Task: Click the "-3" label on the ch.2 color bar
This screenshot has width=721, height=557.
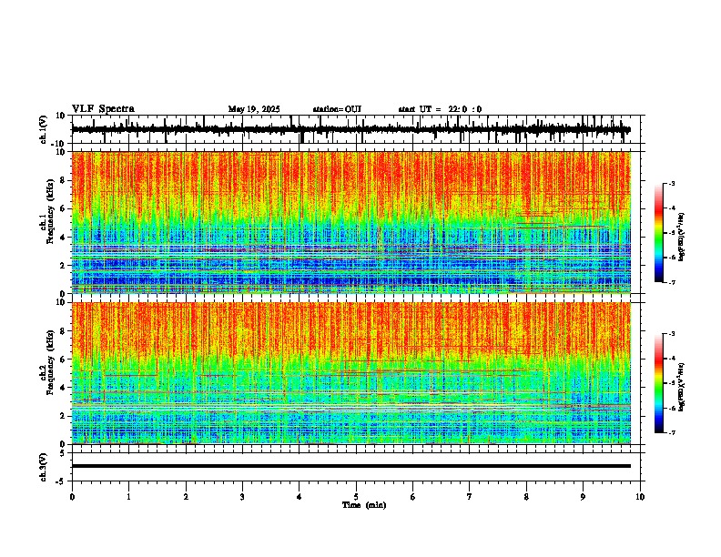Action: (671, 334)
